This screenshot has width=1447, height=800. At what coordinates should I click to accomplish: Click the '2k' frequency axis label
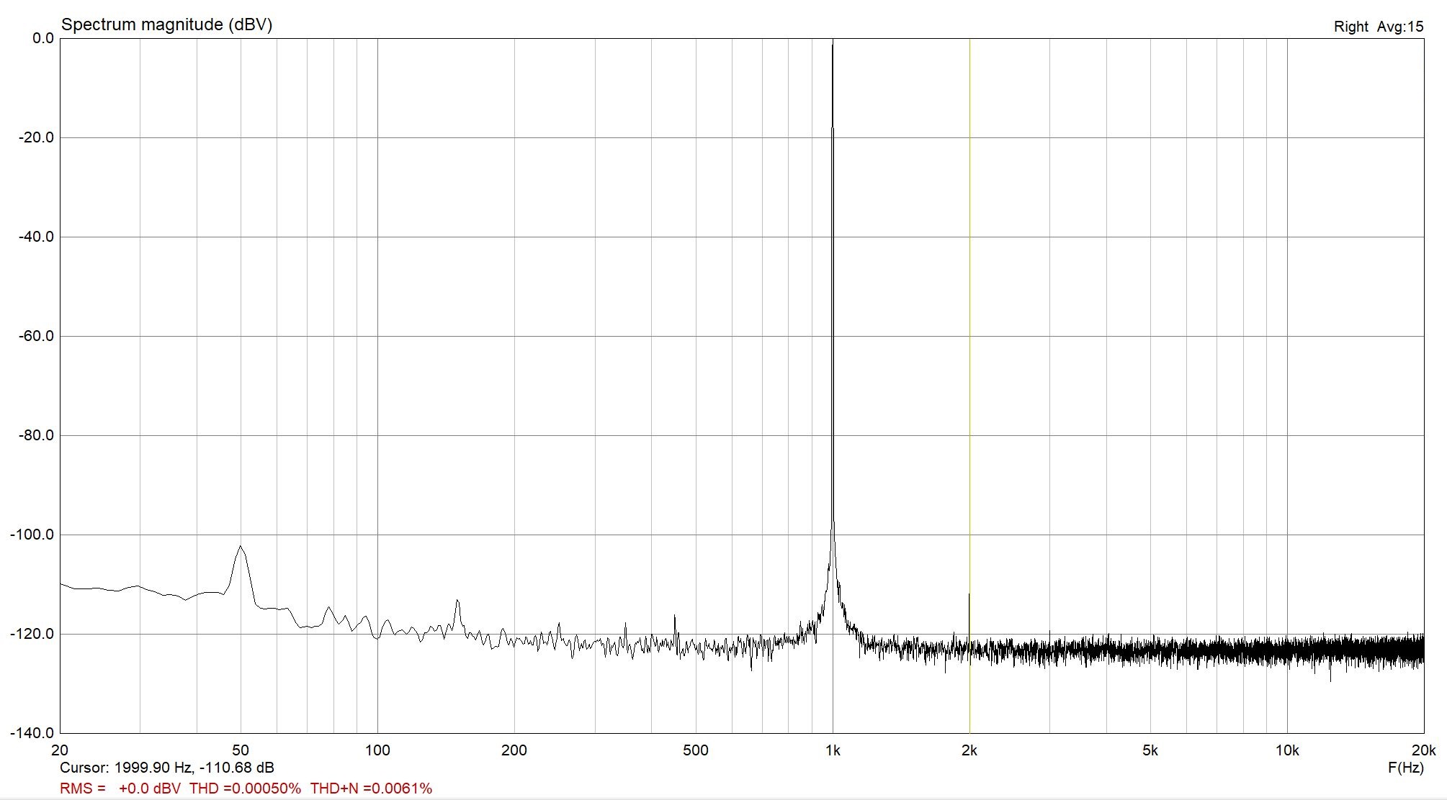[969, 750]
